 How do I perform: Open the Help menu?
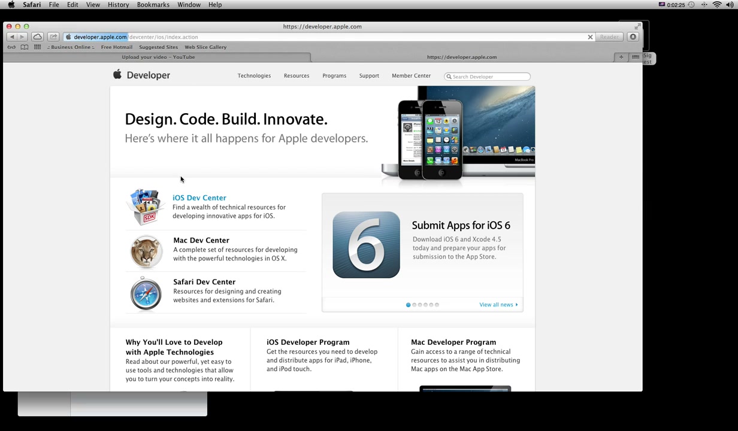[215, 5]
